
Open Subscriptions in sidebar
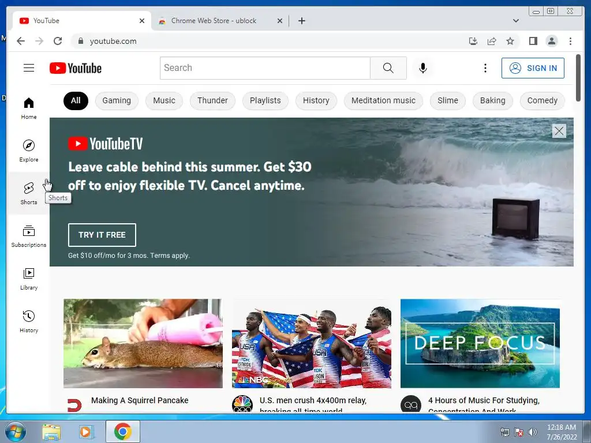tap(29, 236)
